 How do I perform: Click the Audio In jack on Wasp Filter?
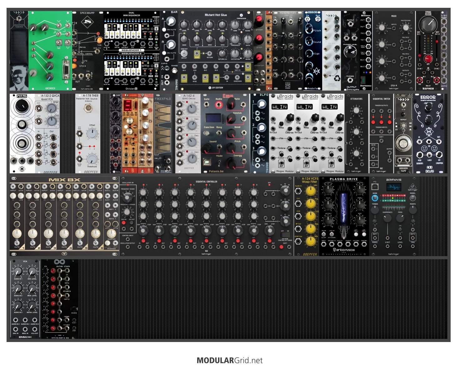[x=298, y=191]
